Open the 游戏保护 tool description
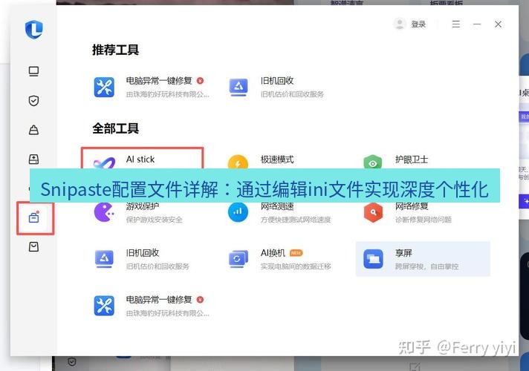 [155, 220]
